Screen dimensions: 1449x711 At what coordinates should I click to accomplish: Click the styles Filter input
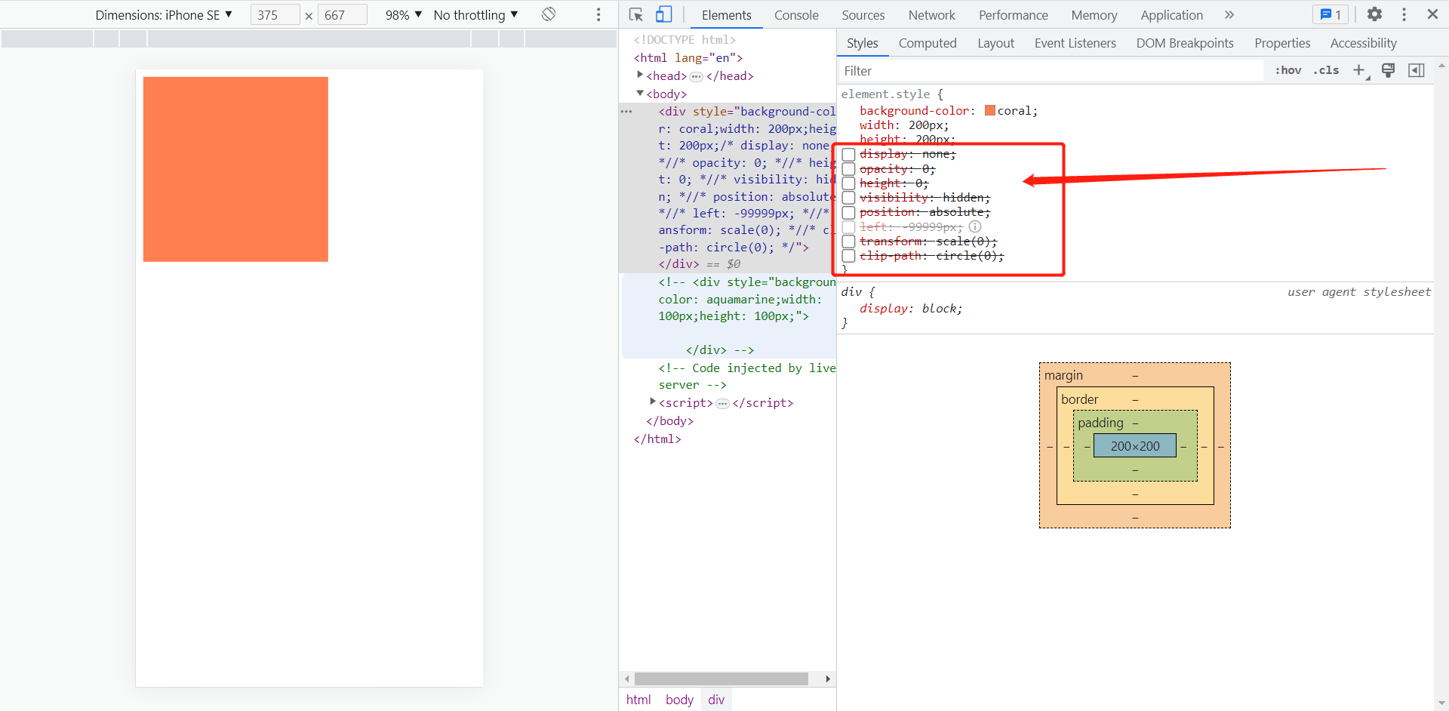tap(1051, 70)
